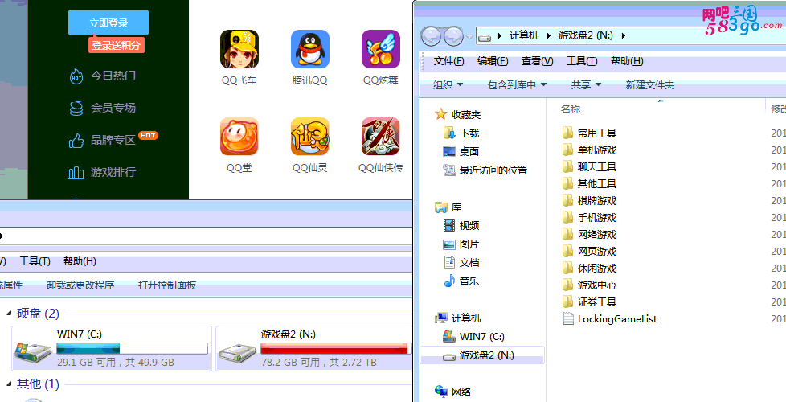The width and height of the screenshot is (786, 402).
Task: Expand the address bar arrow after 计算机
Action: (548, 35)
